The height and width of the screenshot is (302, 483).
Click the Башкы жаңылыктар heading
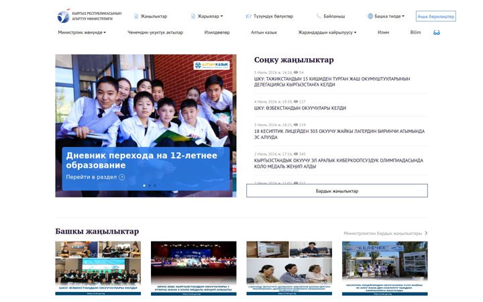pos(97,231)
